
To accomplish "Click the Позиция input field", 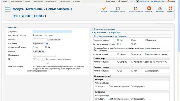I will click(x=40, y=40).
